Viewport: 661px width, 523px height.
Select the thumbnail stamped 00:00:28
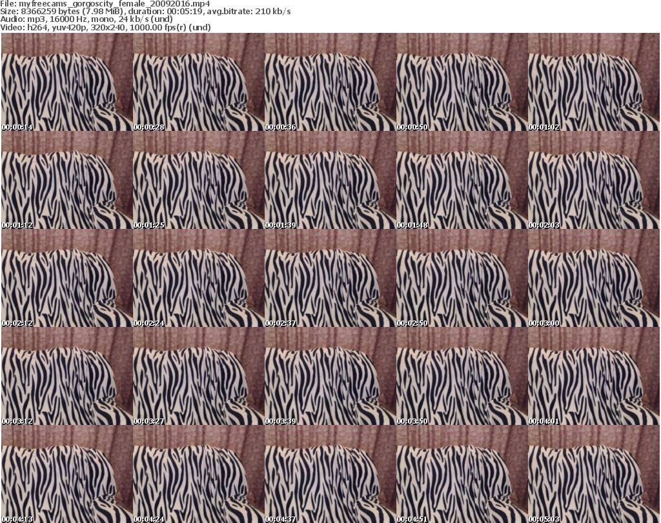tap(199, 82)
